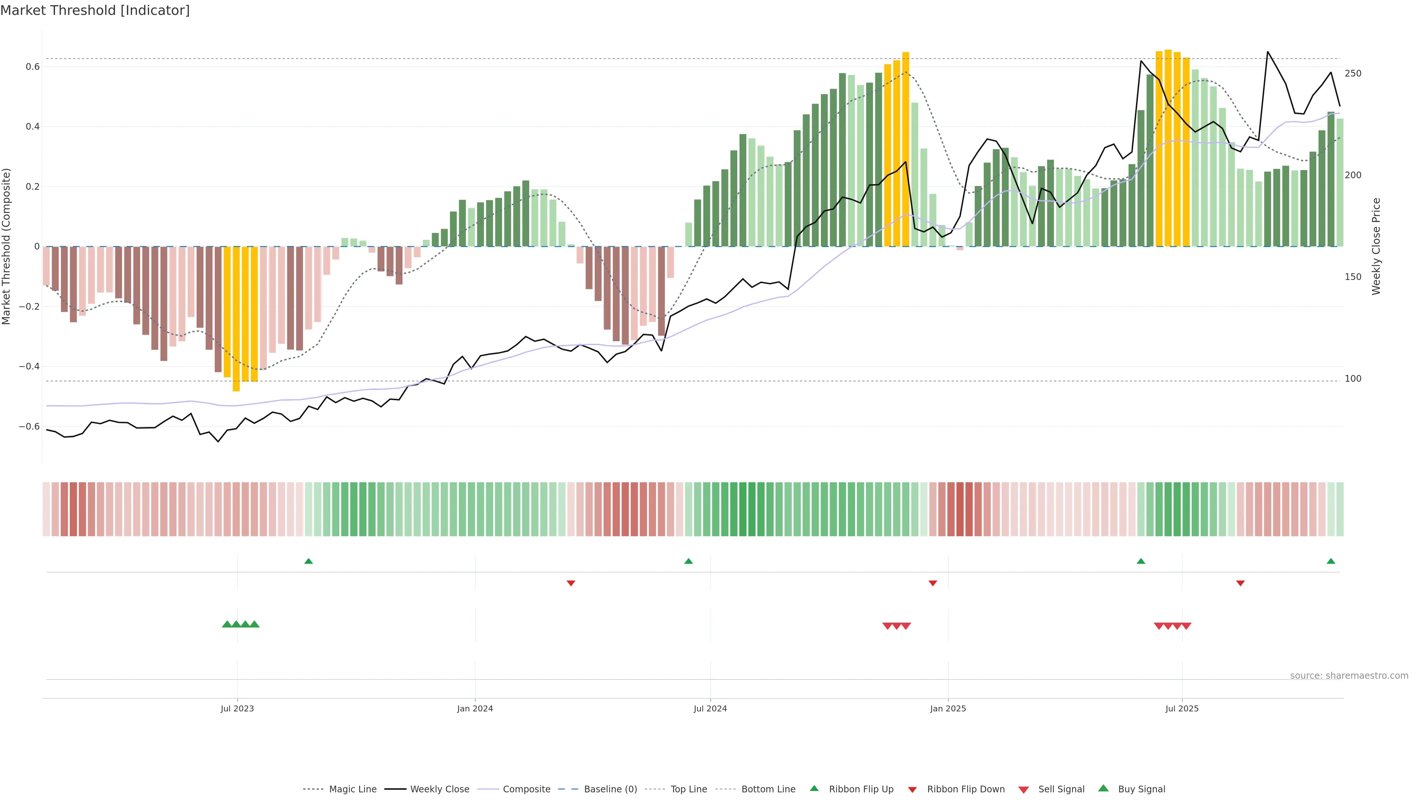Image resolution: width=1427 pixels, height=802 pixels.
Task: Click rightmost ribbon flip up marker
Action: 1331,561
